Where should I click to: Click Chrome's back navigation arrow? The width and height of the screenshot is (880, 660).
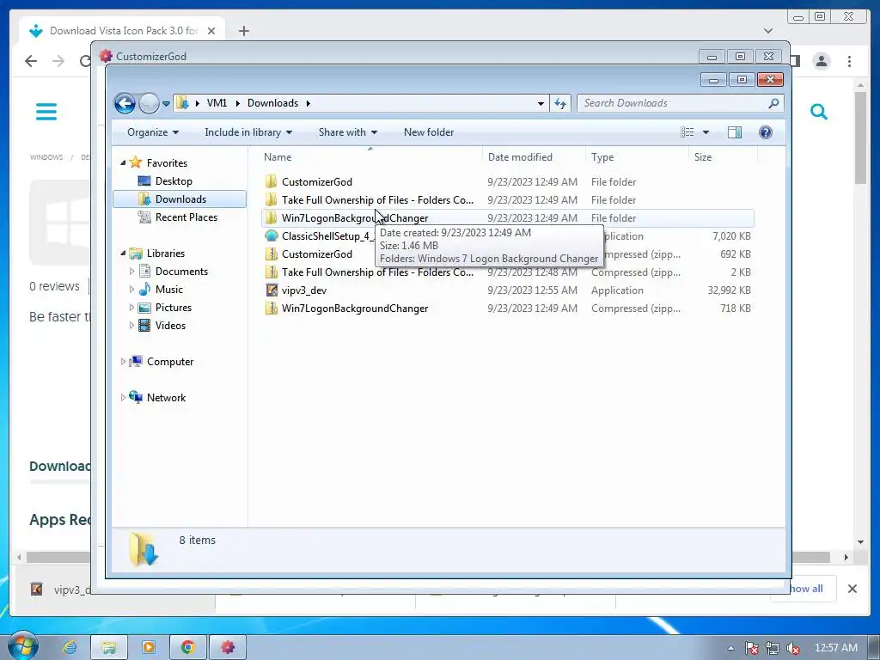(x=31, y=61)
